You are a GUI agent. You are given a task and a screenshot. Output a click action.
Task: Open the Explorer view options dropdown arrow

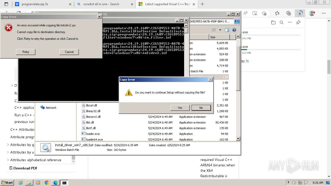pyautogui.click(x=220, y=30)
